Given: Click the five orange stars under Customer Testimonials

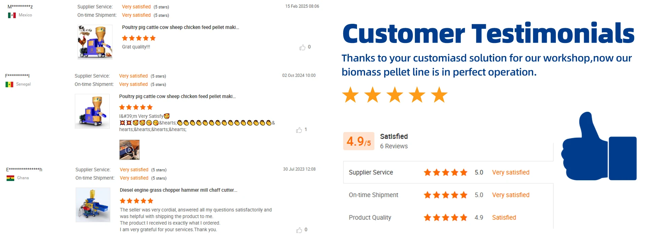Looking at the screenshot, I should coord(395,95).
